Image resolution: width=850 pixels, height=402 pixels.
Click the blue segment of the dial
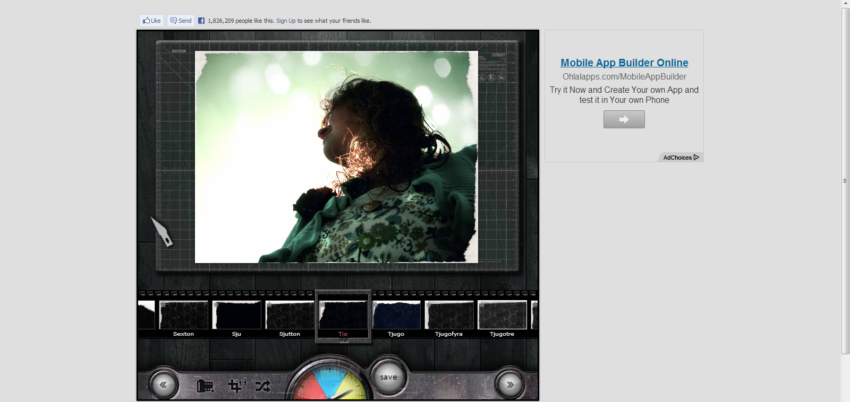pyautogui.click(x=329, y=380)
